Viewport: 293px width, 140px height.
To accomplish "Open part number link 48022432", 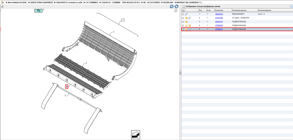I will [x=219, y=14].
